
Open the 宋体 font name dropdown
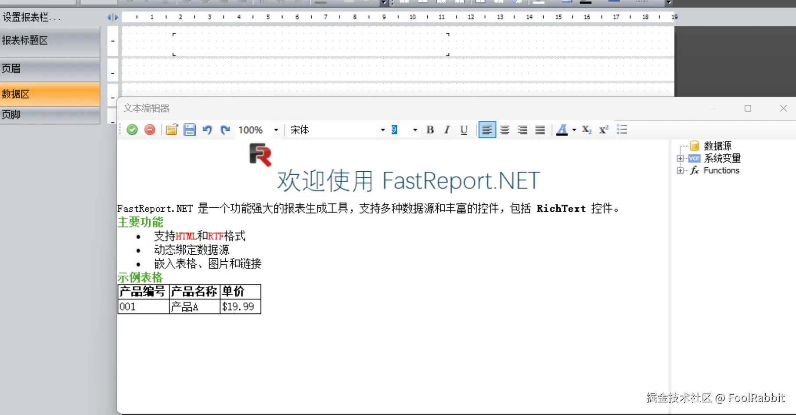click(383, 130)
